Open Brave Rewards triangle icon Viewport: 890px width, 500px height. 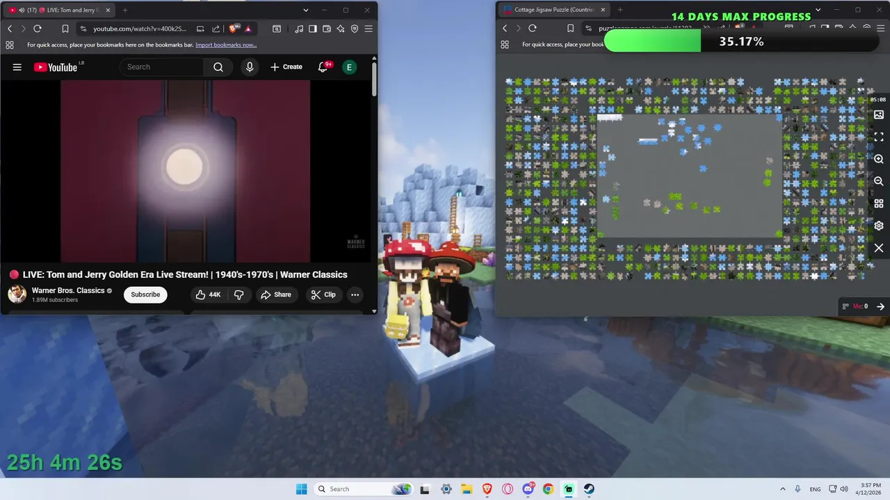pyautogui.click(x=248, y=28)
